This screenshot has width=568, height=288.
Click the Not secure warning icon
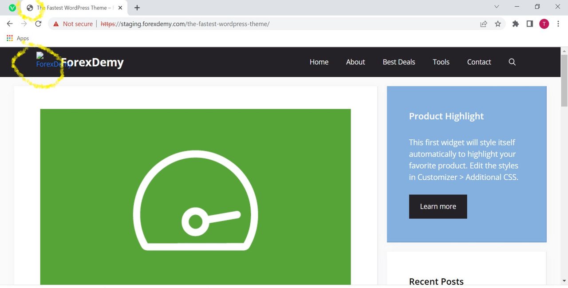pos(56,24)
